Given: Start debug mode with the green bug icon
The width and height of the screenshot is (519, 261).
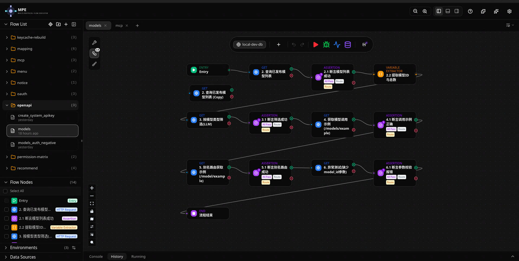Looking at the screenshot, I should click(x=326, y=45).
